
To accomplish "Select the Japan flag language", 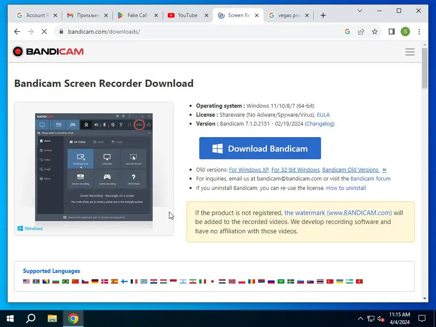I will click(212, 281).
